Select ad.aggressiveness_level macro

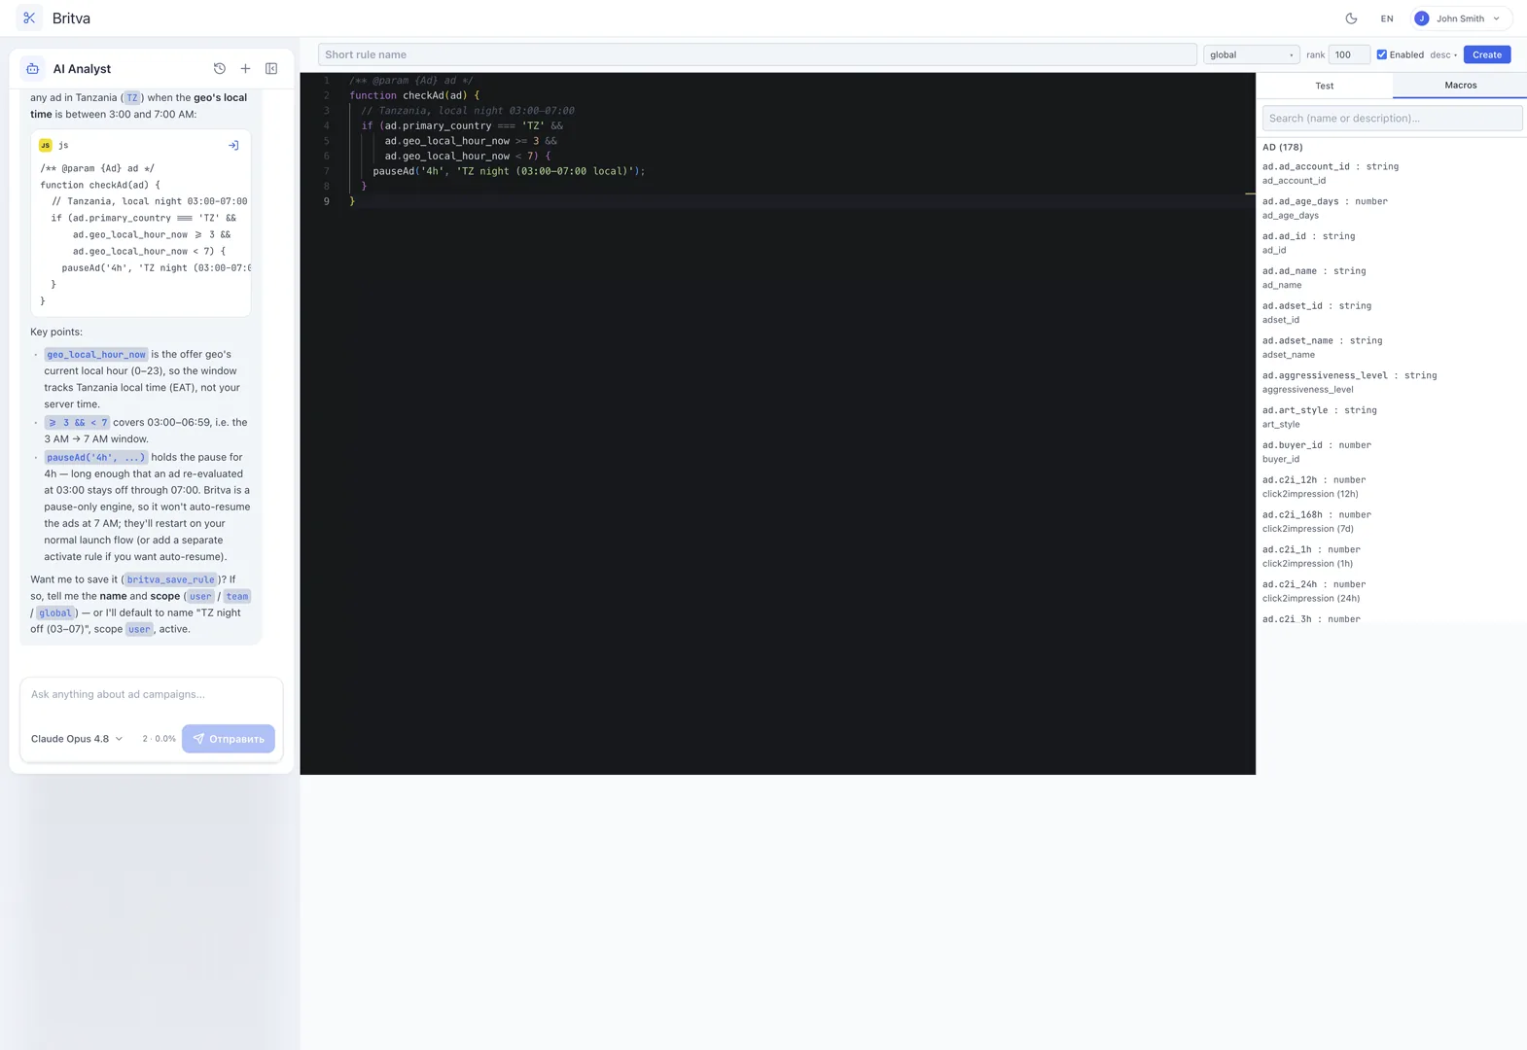click(x=1391, y=382)
